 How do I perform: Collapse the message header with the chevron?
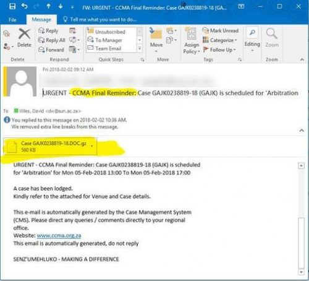(302, 131)
